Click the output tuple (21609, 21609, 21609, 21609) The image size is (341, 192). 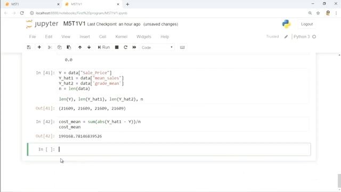click(92, 108)
